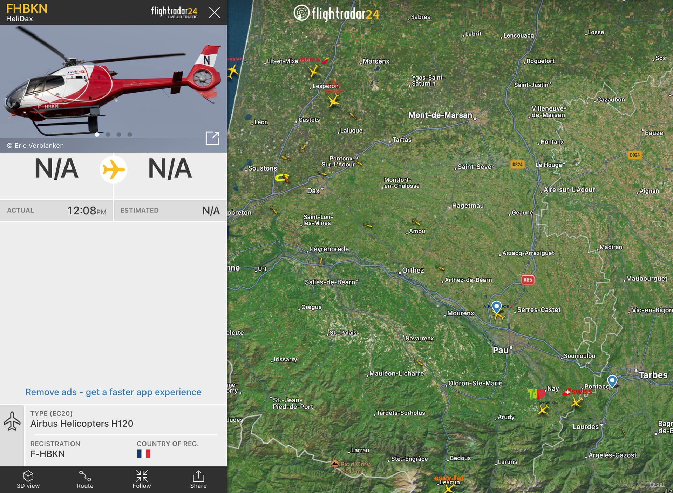This screenshot has width=673, height=493.
Task: Switch to second photo dot indicator
Action: pos(108,134)
